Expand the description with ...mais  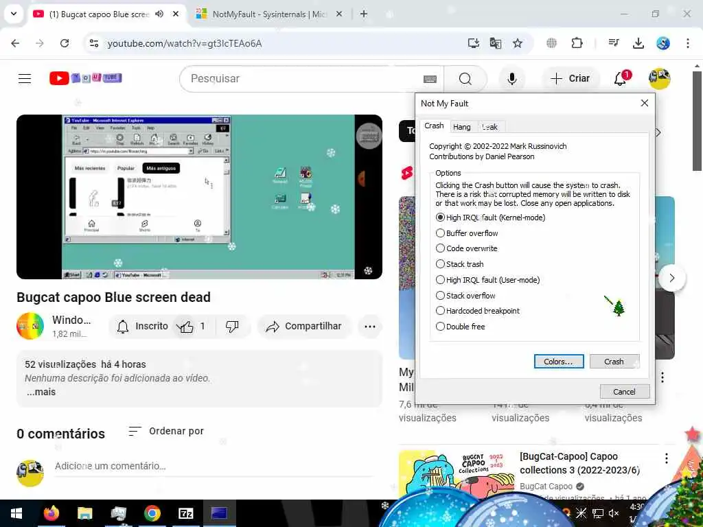pos(41,392)
